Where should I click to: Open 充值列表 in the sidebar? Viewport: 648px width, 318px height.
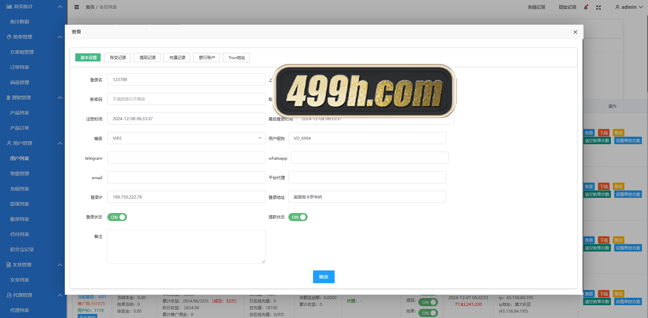click(20, 189)
